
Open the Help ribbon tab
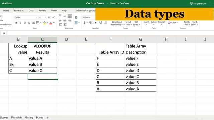[x=64, y=10]
